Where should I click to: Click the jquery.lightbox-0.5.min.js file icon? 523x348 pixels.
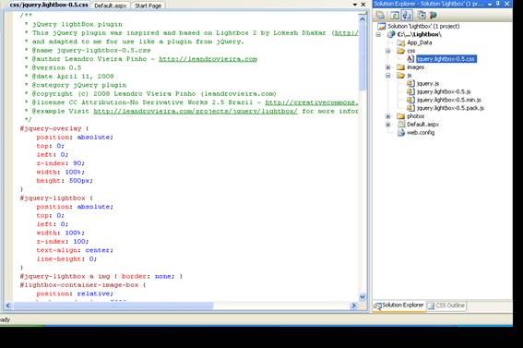(410, 100)
